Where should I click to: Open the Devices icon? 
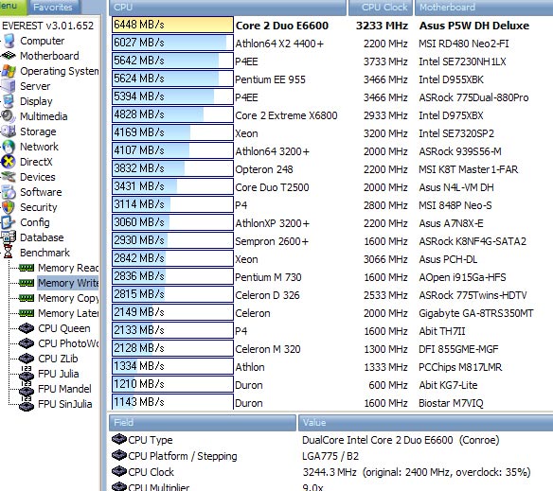coord(9,177)
